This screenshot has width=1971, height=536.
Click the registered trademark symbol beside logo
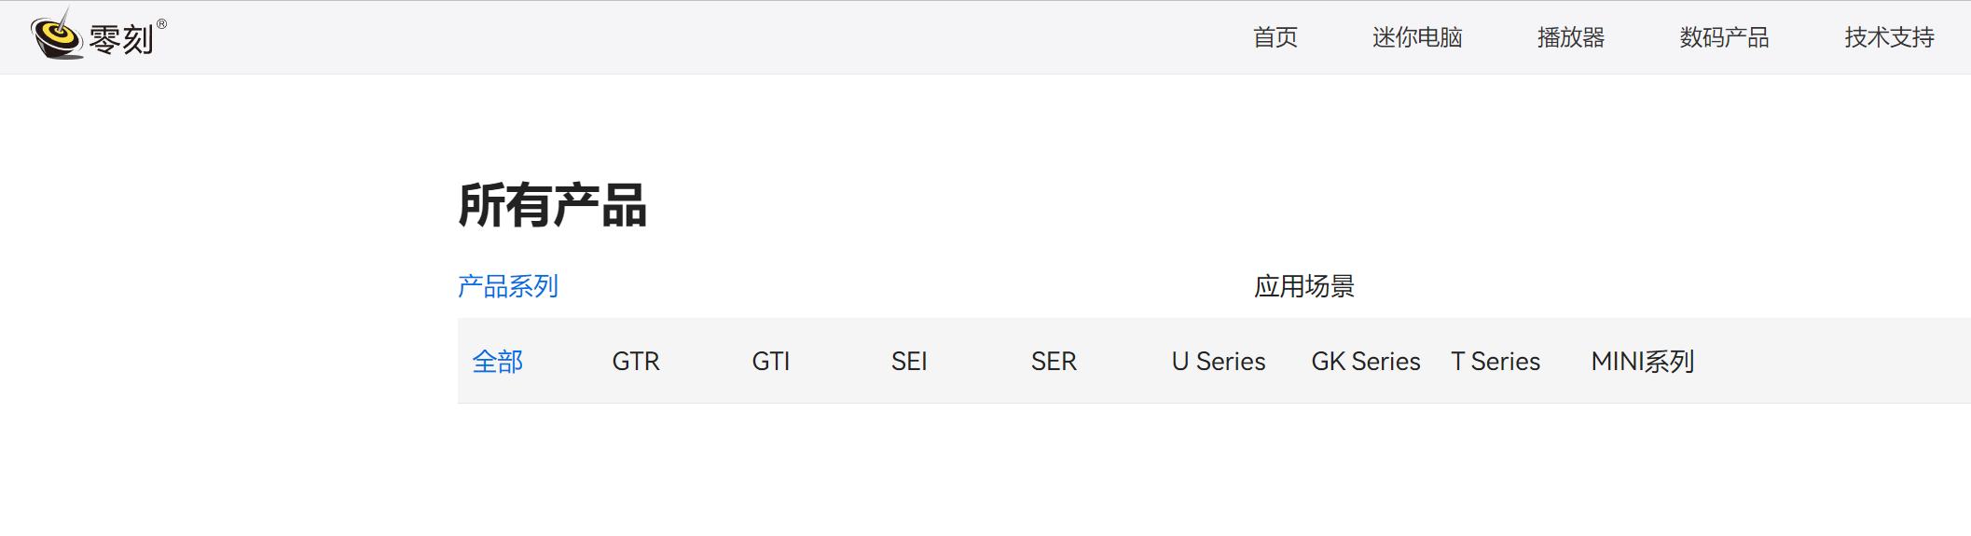(162, 24)
